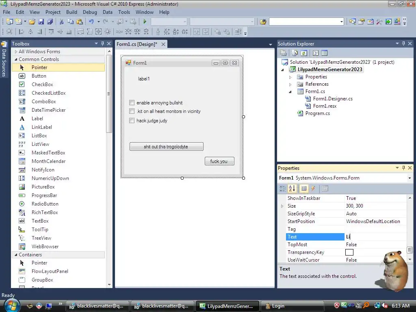The width and height of the screenshot is (416, 312).
Task: Click the Text property value field
Action: click(375, 237)
